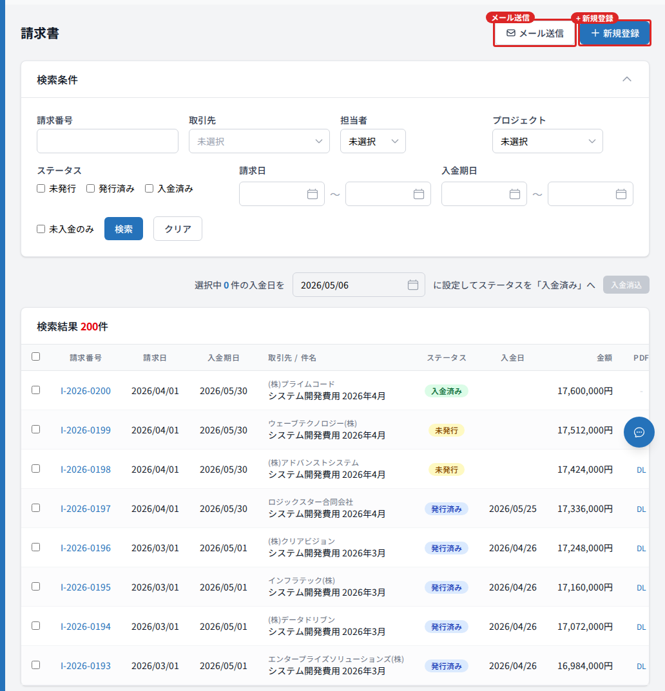
Task: Click 発行済み status badge on I-2026-0197
Action: point(447,509)
